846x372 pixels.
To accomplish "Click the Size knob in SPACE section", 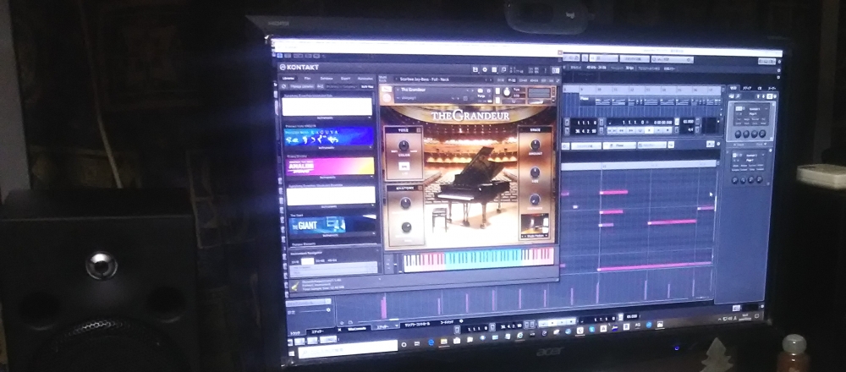I will click(535, 172).
